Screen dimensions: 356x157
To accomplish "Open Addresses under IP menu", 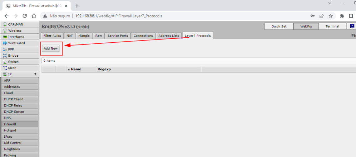I will 20,87.
